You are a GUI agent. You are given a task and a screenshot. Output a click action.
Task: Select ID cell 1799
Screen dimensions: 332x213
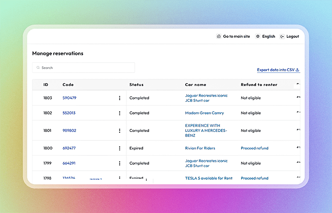[x=47, y=163]
